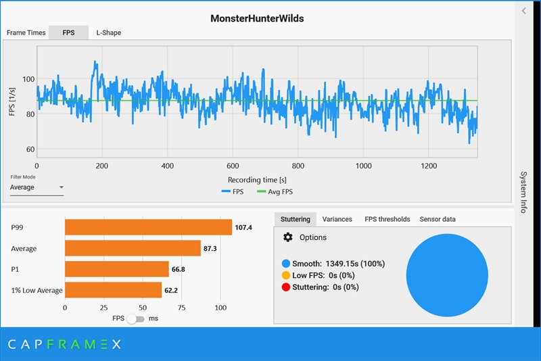541x361 pixels.
Task: Click the Stuttering: 0s (0%) text
Action: [325, 287]
